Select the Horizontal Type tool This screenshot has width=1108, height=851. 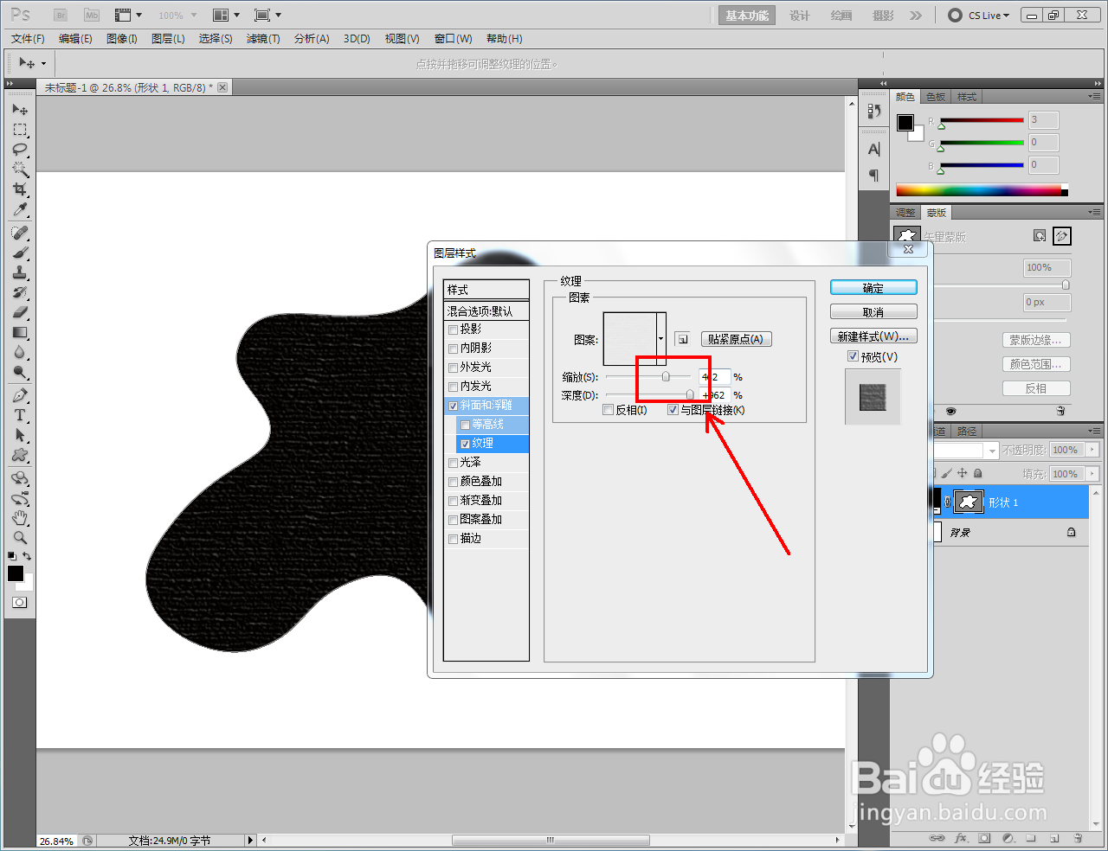pos(20,415)
